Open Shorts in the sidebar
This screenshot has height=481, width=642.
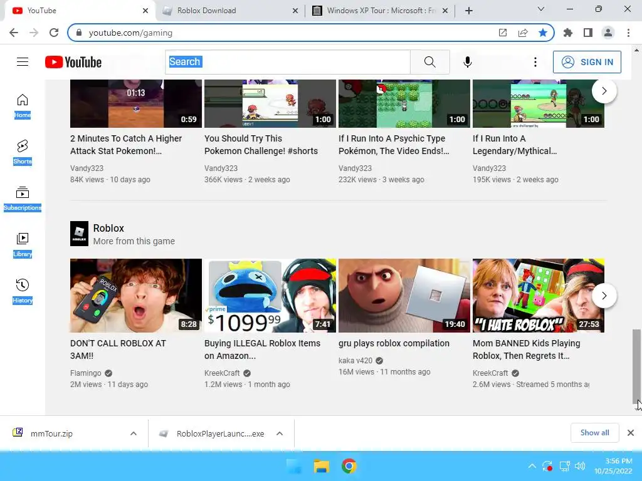click(23, 152)
